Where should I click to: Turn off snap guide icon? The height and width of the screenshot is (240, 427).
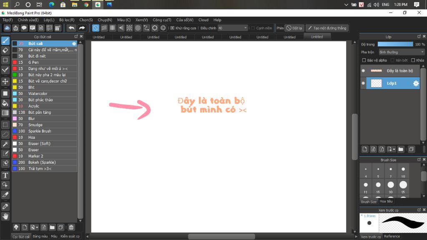tap(95, 28)
